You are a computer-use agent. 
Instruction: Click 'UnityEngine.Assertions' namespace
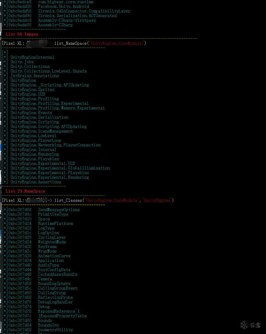click(x=36, y=182)
